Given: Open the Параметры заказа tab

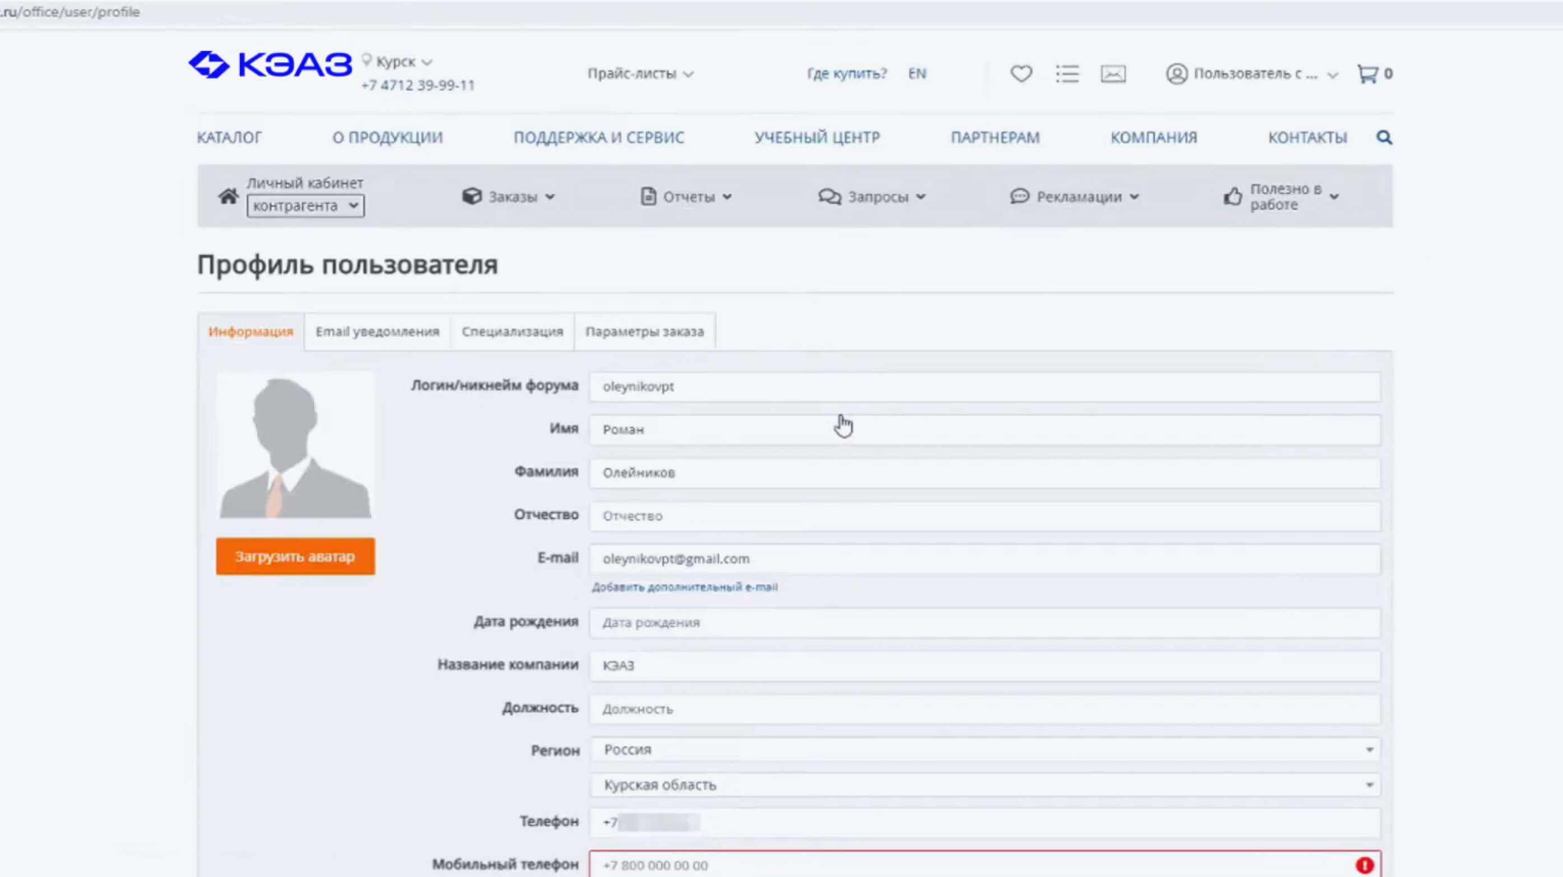Looking at the screenshot, I should 644,332.
